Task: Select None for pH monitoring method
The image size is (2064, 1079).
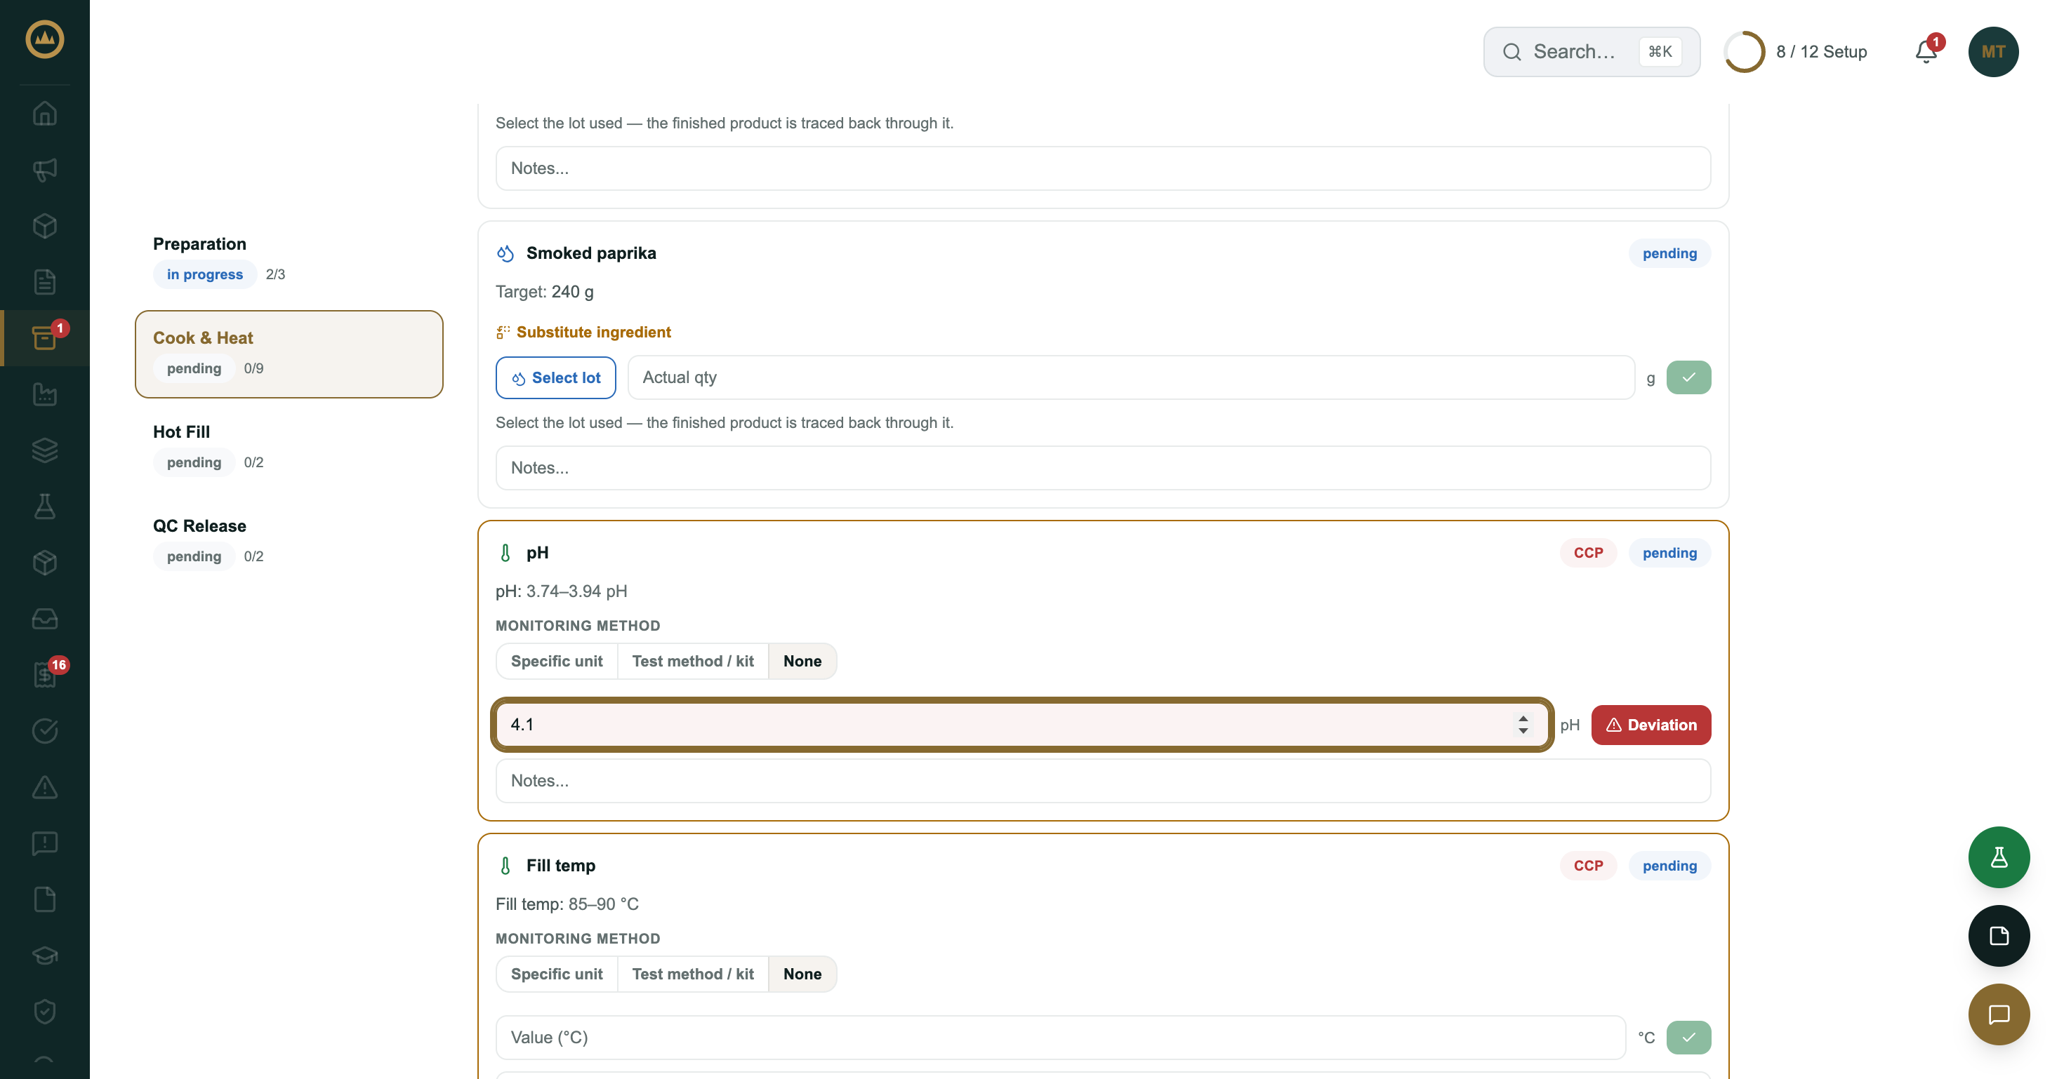Action: pyautogui.click(x=802, y=661)
